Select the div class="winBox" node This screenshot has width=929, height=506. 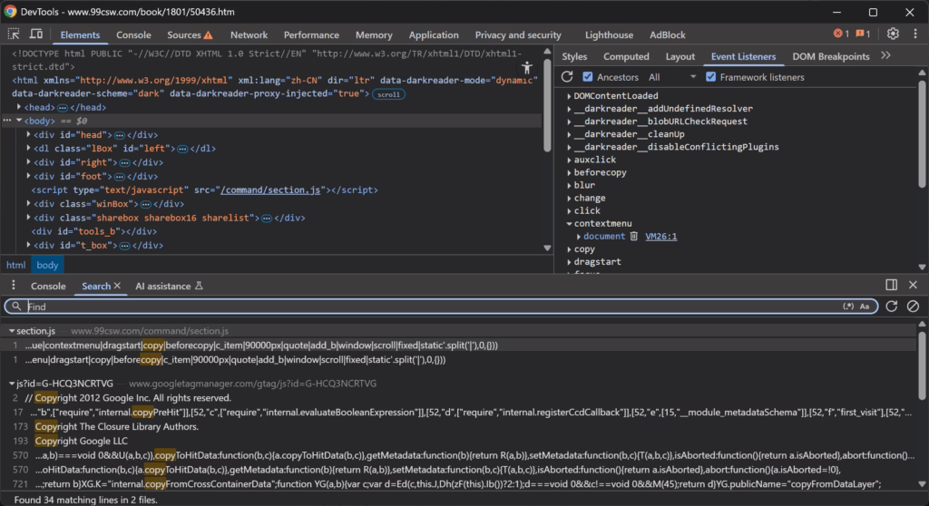(x=109, y=204)
